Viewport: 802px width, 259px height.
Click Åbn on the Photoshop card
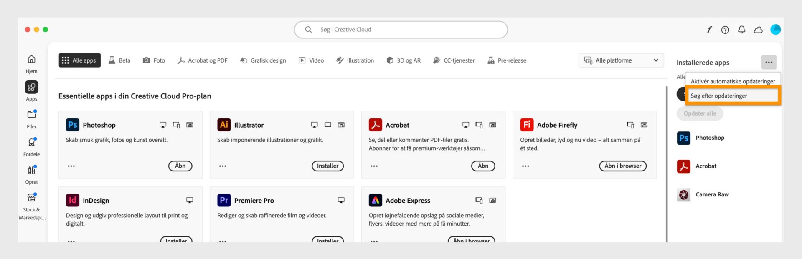point(180,166)
